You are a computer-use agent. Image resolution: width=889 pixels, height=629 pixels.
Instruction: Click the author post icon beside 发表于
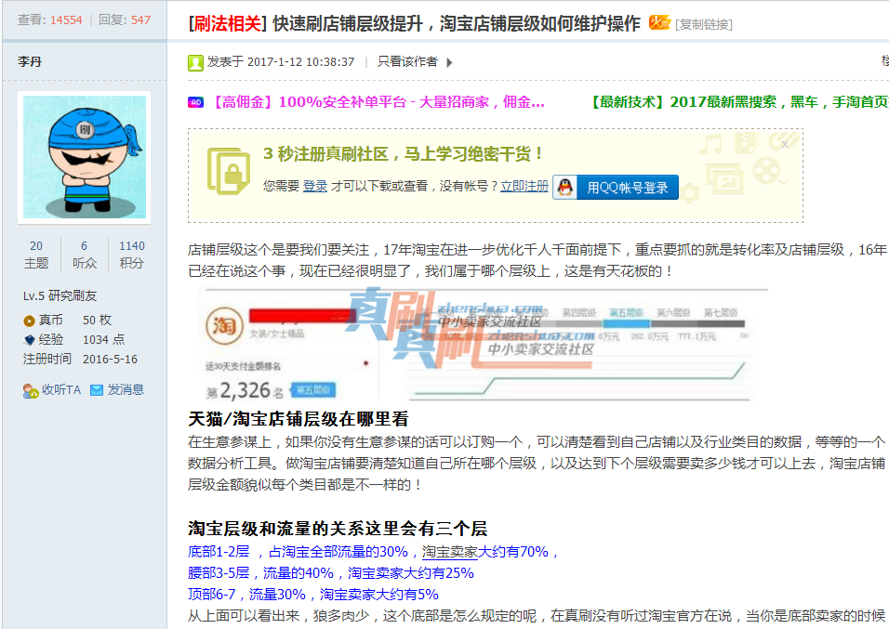[x=195, y=62]
